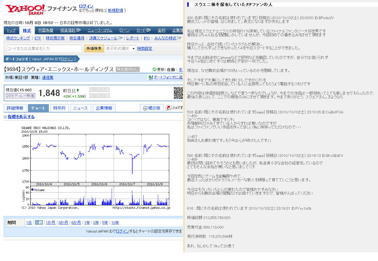378x261 pixels.
Task: Click the ポートフォリオに追加 link
Action: click(x=168, y=77)
